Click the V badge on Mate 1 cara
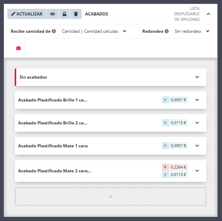Screen dimensions: 222x221 coord(165,146)
